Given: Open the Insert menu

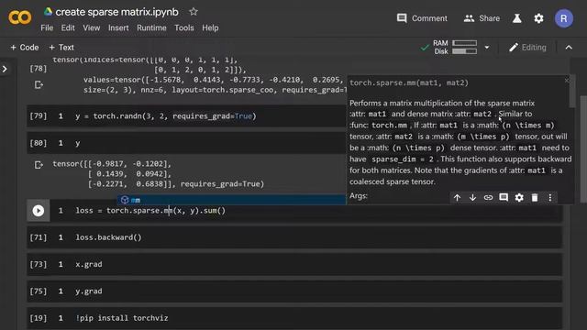Looking at the screenshot, I should [118, 28].
